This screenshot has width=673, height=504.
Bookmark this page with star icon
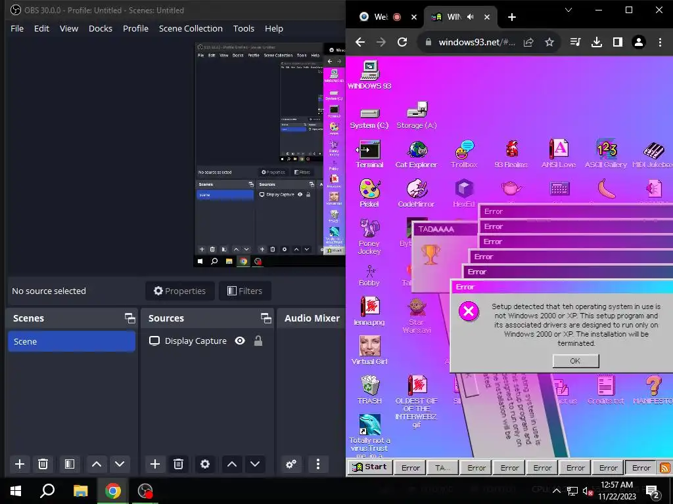pos(549,42)
